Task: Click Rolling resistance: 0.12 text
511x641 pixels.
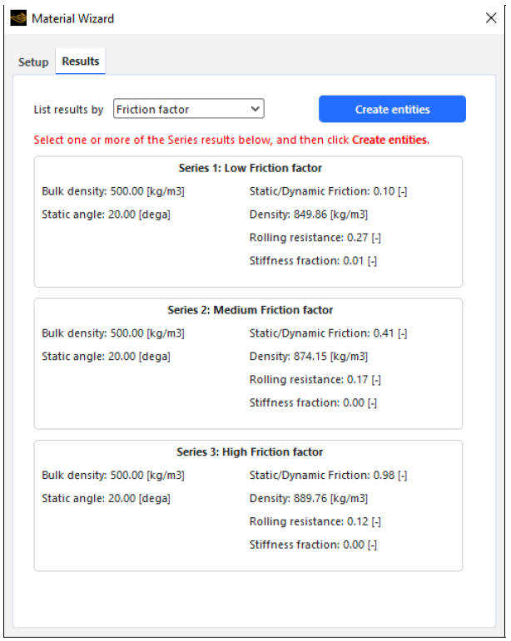Action: tap(315, 521)
